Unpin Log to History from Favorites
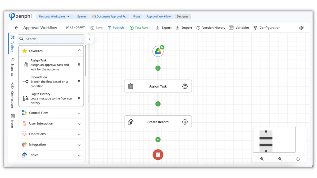This screenshot has height=178, width=317. tap(79, 99)
